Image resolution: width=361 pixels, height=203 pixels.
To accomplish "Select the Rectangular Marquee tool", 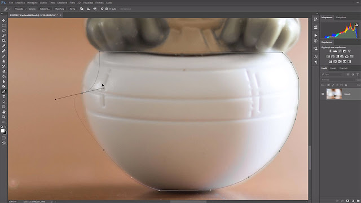I will (3, 25).
